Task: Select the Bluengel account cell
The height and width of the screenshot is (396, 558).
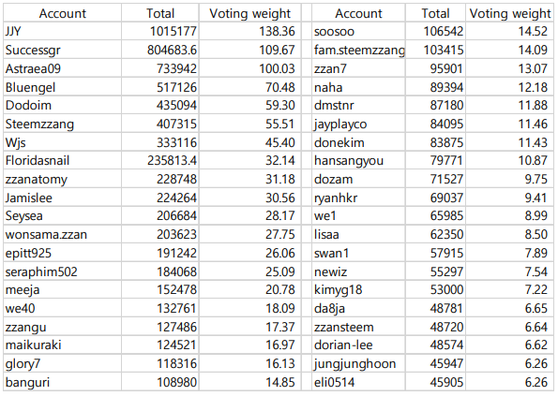Action: (63, 87)
